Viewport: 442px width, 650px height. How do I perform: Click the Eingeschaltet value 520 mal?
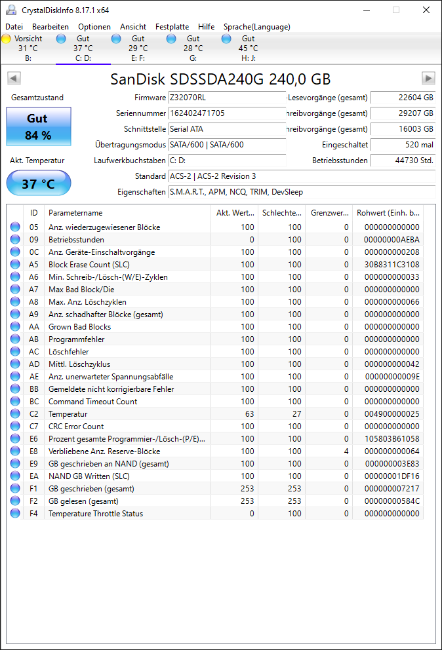[x=403, y=145]
